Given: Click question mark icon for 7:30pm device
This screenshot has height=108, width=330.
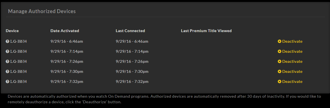Looking at the screenshot, I should pos(7,71).
